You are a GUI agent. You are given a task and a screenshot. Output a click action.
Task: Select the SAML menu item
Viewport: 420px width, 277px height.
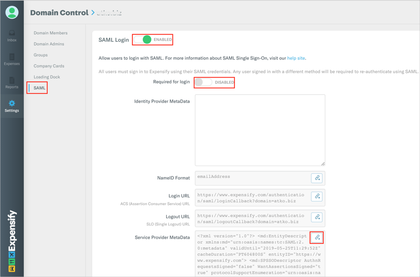[x=39, y=88]
